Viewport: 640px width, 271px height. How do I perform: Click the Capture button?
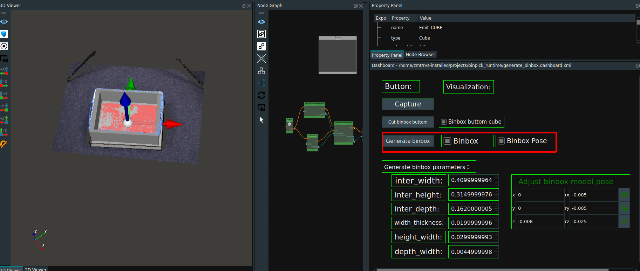point(408,104)
